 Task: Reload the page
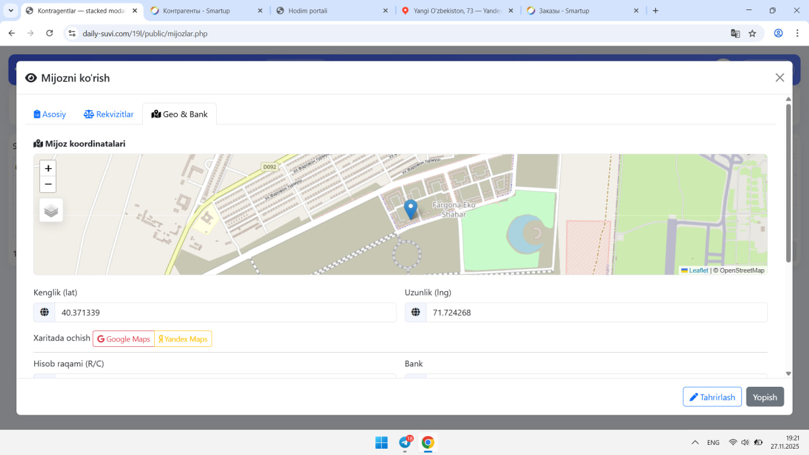point(50,33)
